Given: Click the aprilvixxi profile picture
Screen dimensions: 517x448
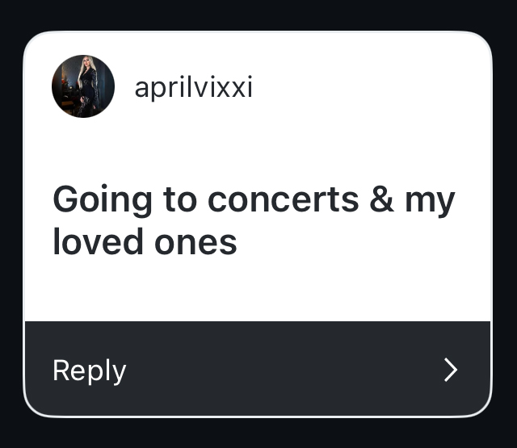Looking at the screenshot, I should coord(83,86).
